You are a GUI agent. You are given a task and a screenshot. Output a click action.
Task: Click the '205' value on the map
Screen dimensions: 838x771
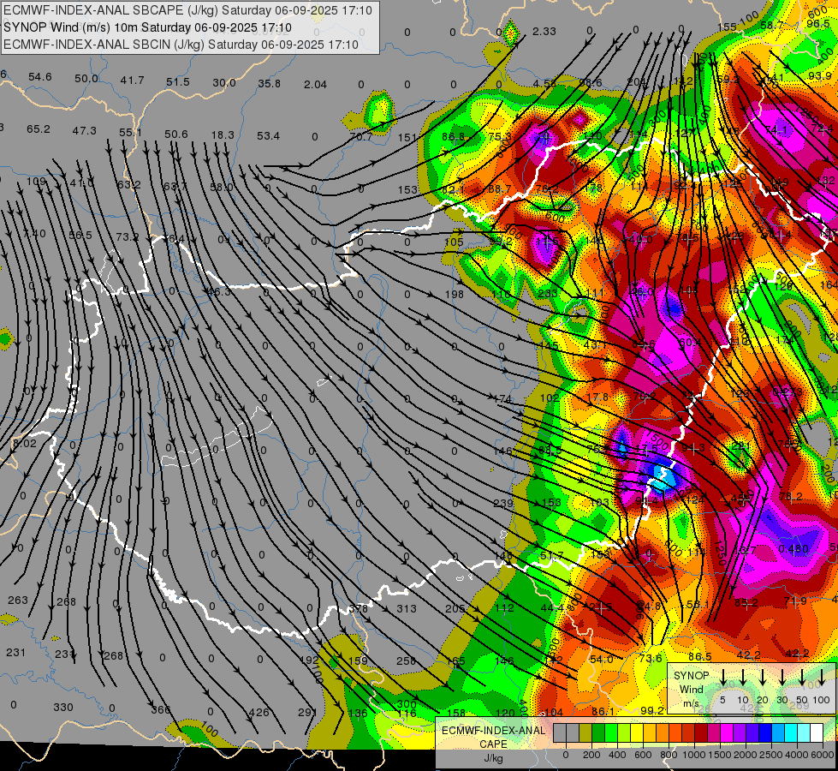coord(455,608)
